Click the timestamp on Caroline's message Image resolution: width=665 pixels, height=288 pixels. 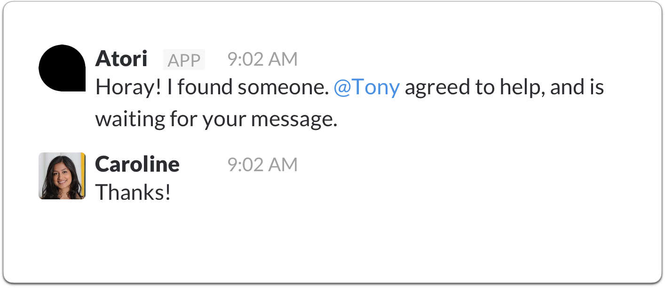[262, 165]
